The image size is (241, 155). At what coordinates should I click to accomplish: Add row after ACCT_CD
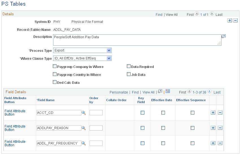(x=213, y=112)
